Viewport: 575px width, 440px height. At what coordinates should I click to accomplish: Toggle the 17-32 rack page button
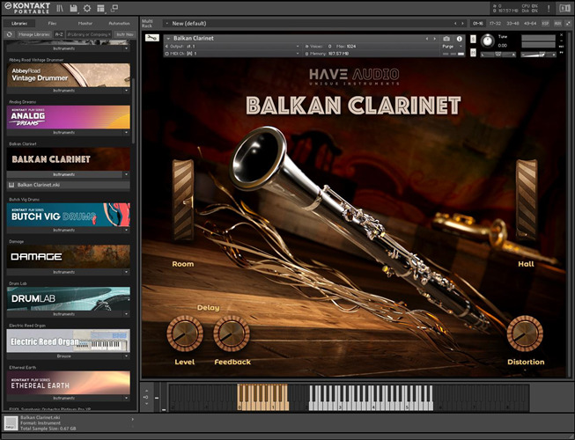(497, 24)
